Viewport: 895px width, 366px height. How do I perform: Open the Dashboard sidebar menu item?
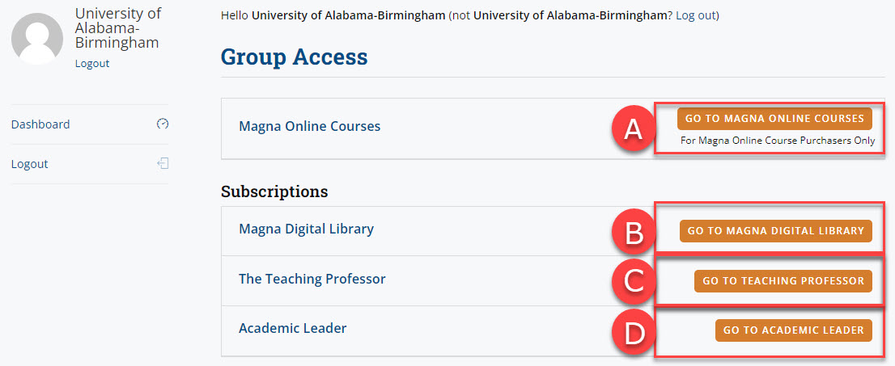(x=40, y=124)
